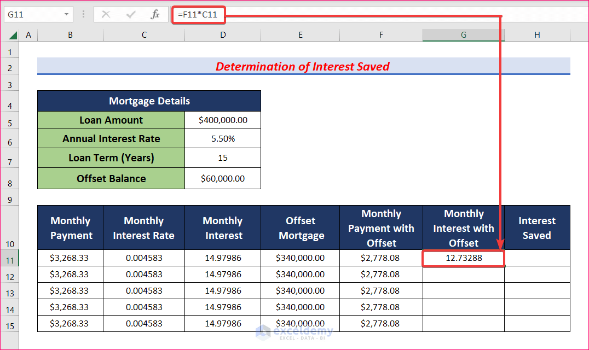This screenshot has width=589, height=350.
Task: Select the Mortgage Details header cell
Action: (x=149, y=101)
